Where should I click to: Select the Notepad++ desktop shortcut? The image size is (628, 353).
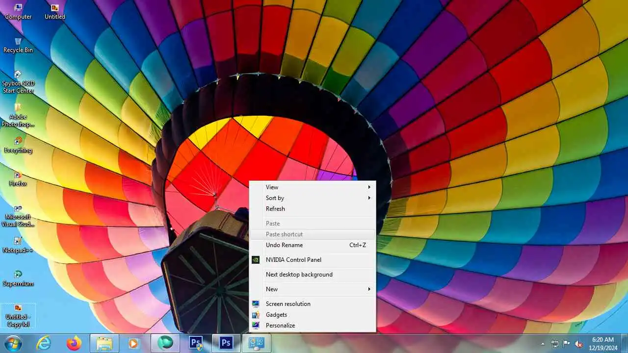(x=18, y=245)
